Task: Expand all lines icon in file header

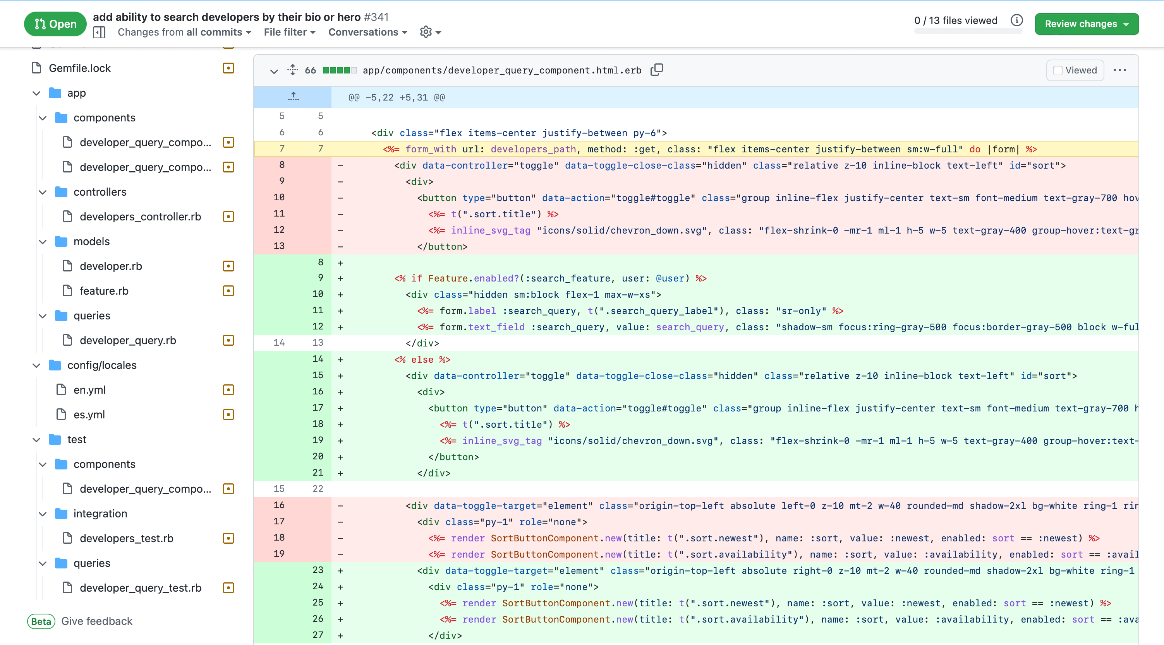Action: 293,70
